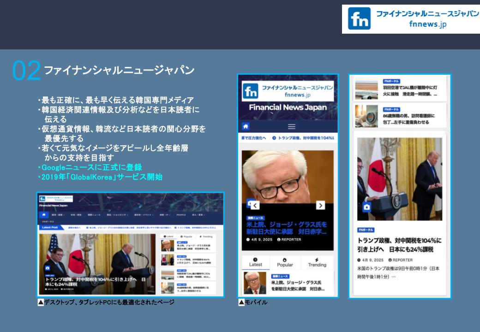Click 国際ニュース tag on mobile carousel slide

coord(255,217)
